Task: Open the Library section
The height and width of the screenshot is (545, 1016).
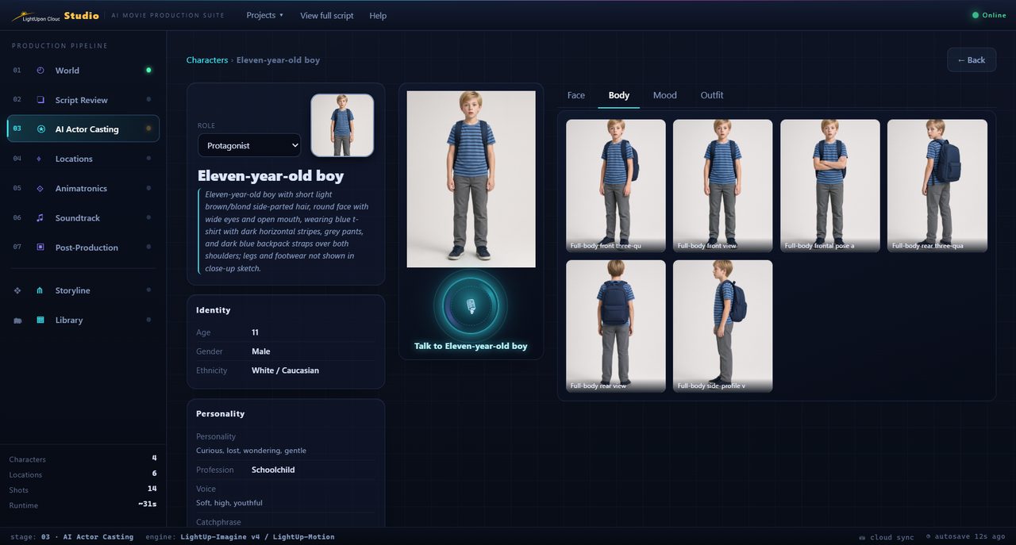Action: (83, 320)
